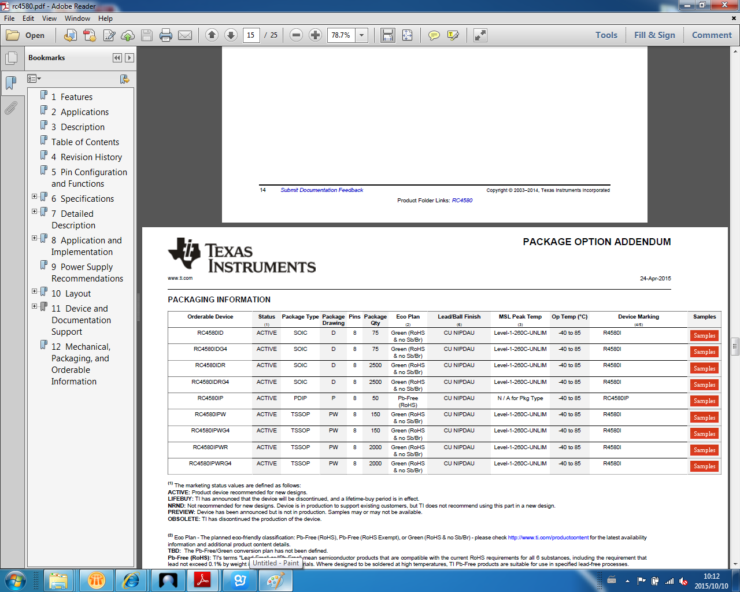
Task: Collapse the Bookmarks navigation pane
Action: point(117,58)
